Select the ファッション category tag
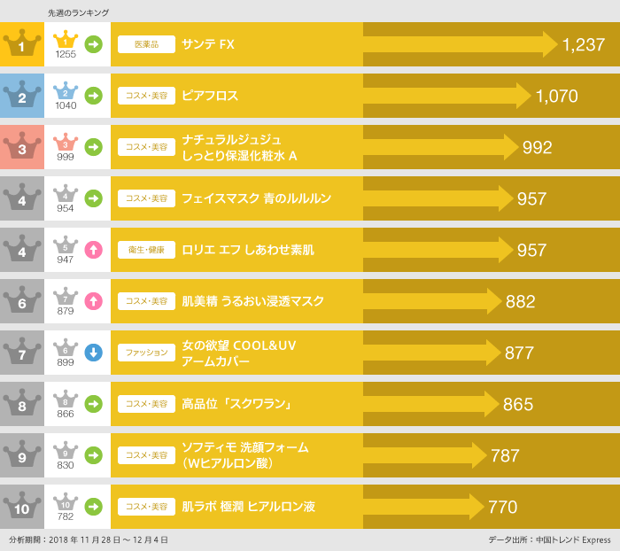The image size is (620, 551). tap(146, 353)
